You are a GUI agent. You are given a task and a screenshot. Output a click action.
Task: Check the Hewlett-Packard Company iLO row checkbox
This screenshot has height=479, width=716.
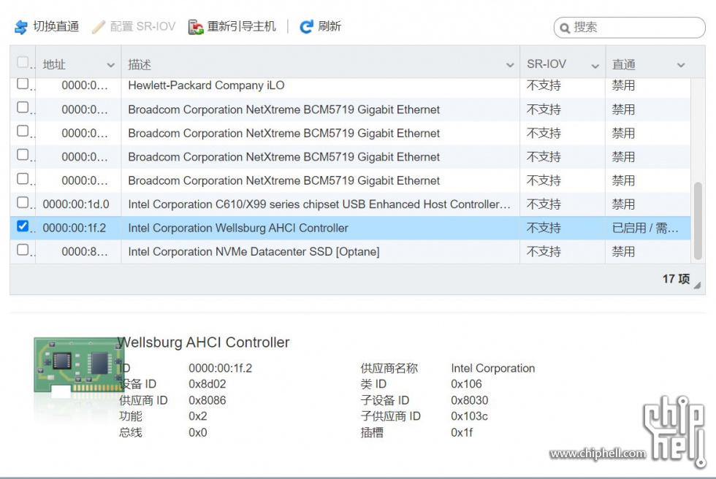click(23, 83)
